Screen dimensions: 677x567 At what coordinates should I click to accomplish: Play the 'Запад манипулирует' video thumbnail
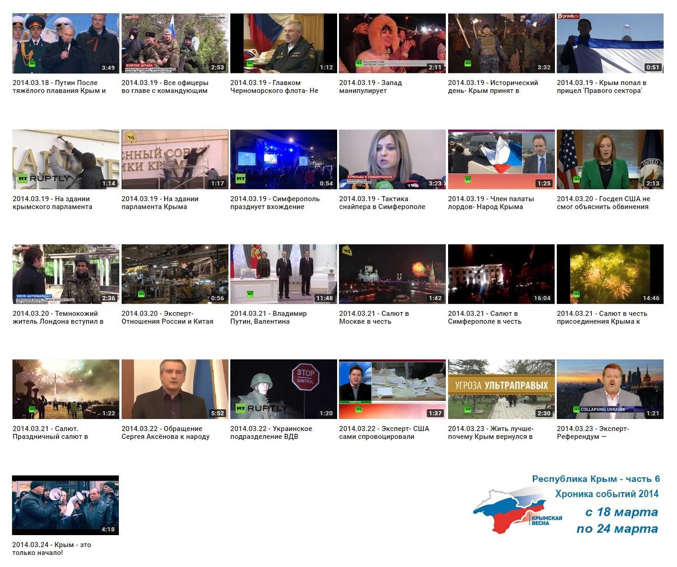[392, 43]
